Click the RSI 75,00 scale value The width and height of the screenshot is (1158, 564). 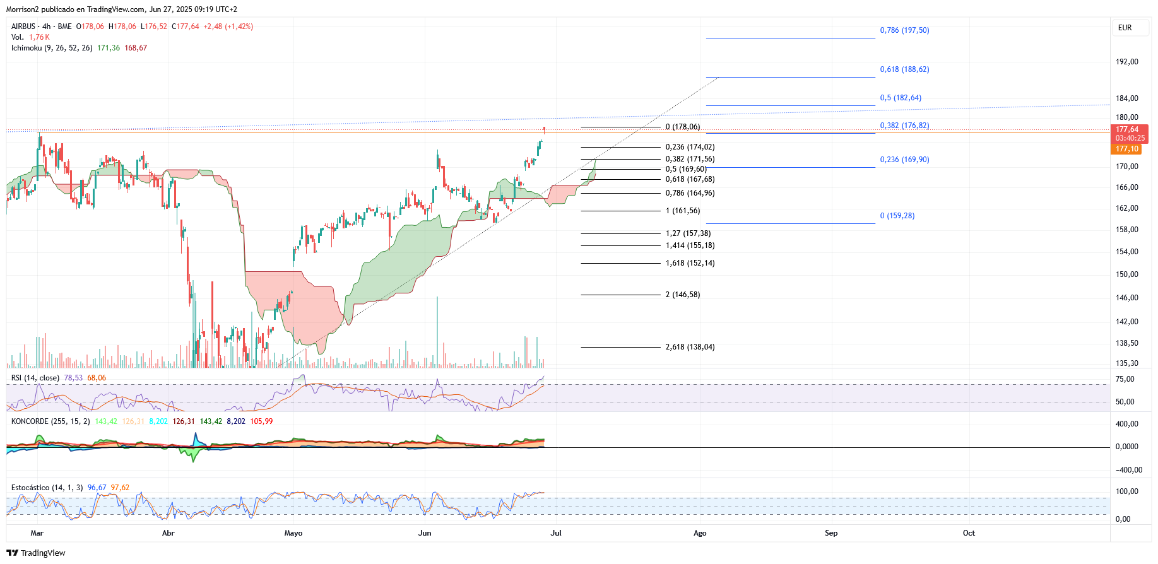click(1125, 379)
